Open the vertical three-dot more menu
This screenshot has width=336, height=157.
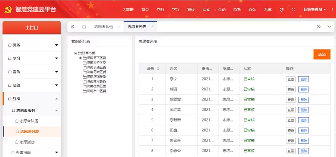pos(332,10)
